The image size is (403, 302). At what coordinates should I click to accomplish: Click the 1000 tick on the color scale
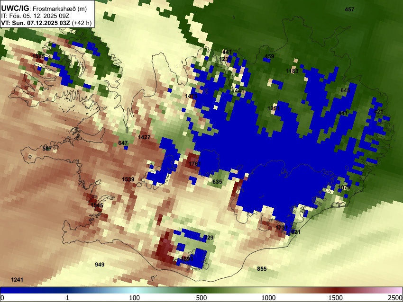point(268,298)
